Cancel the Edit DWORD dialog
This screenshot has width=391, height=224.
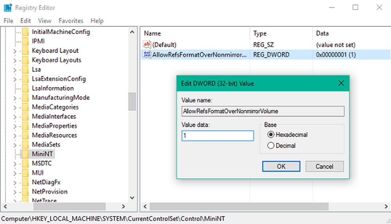pos(324,166)
